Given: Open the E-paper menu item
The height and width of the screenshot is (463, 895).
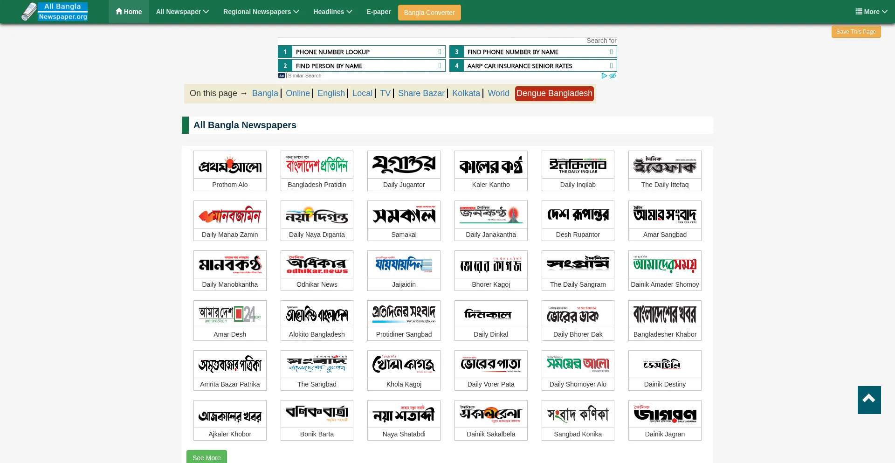Looking at the screenshot, I should 379,12.
